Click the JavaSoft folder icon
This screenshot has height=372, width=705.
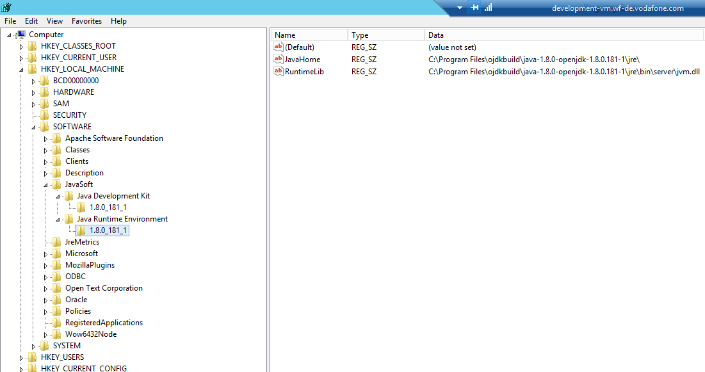(x=56, y=184)
